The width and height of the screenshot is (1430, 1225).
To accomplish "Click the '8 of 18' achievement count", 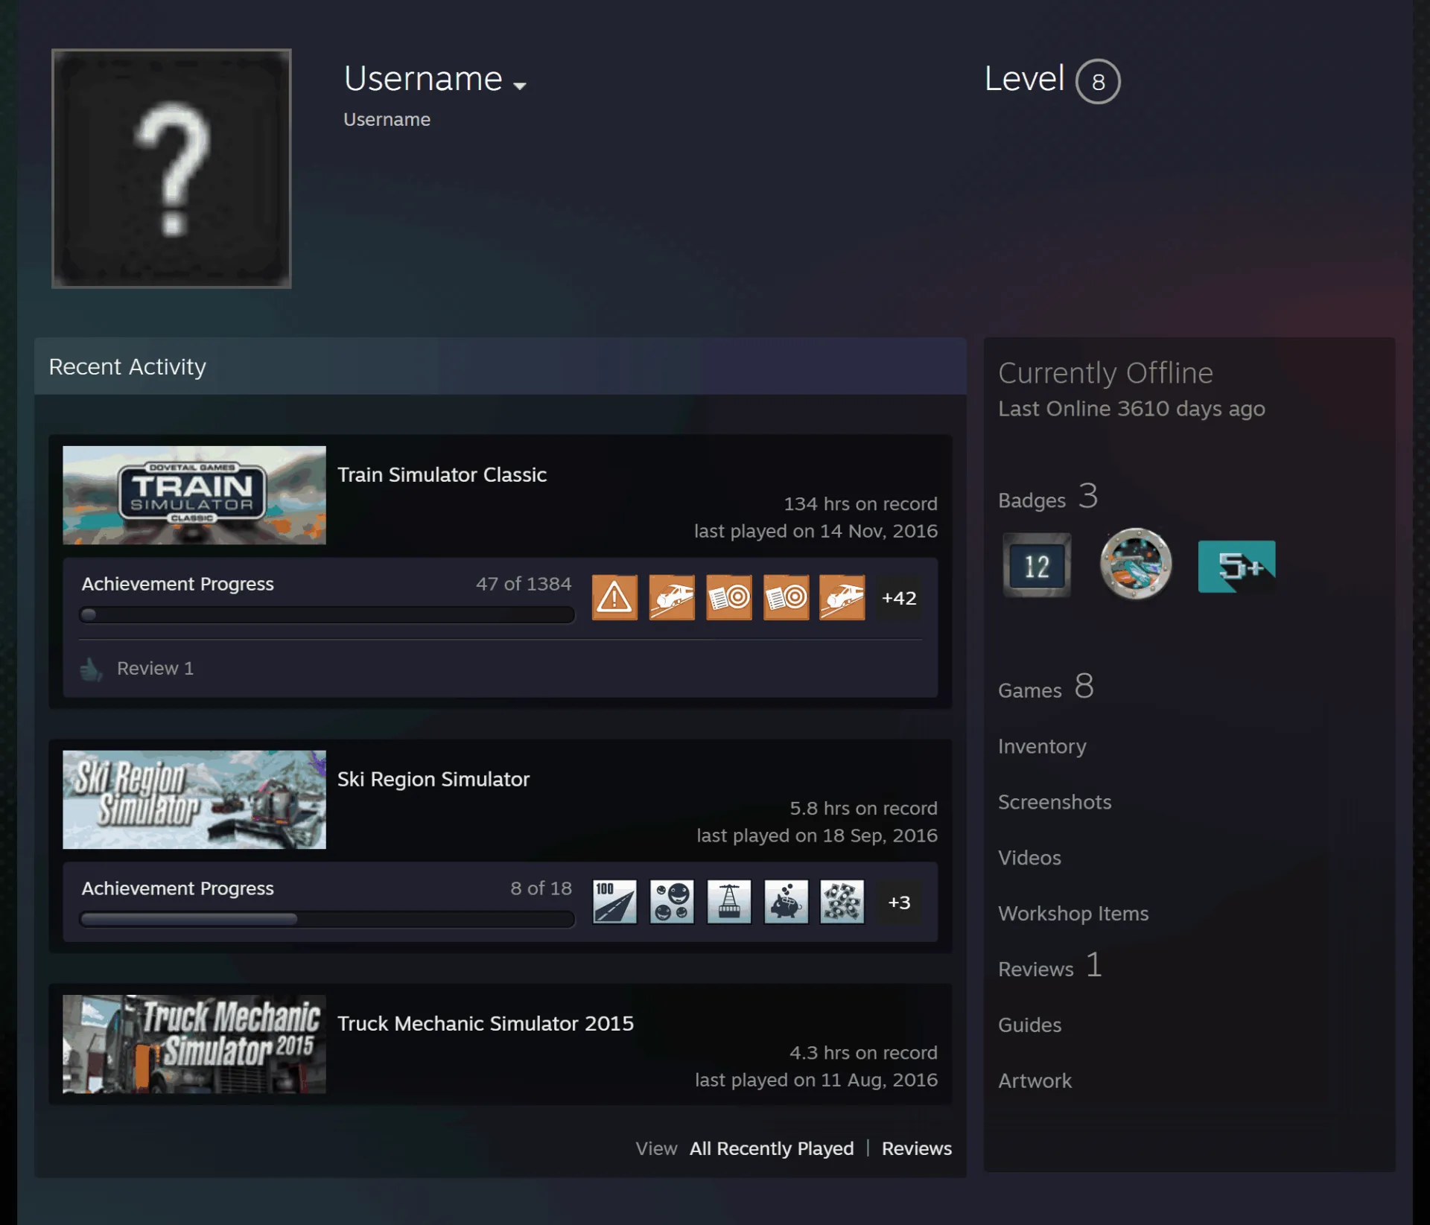I will tap(541, 888).
